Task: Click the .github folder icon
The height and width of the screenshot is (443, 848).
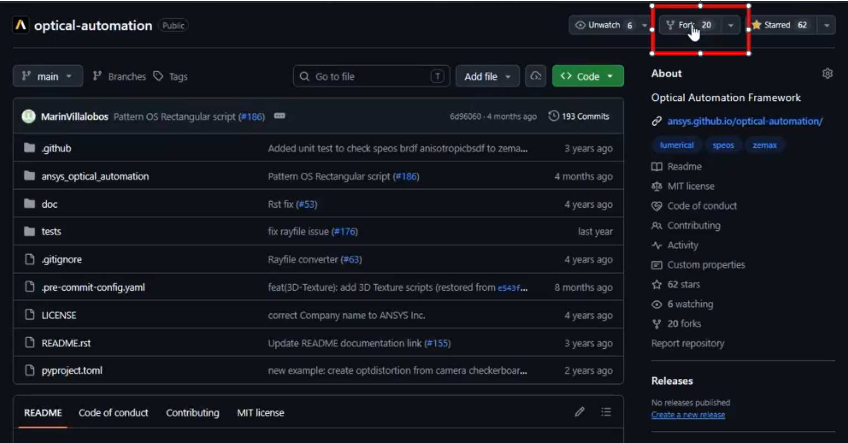Action: coord(30,148)
